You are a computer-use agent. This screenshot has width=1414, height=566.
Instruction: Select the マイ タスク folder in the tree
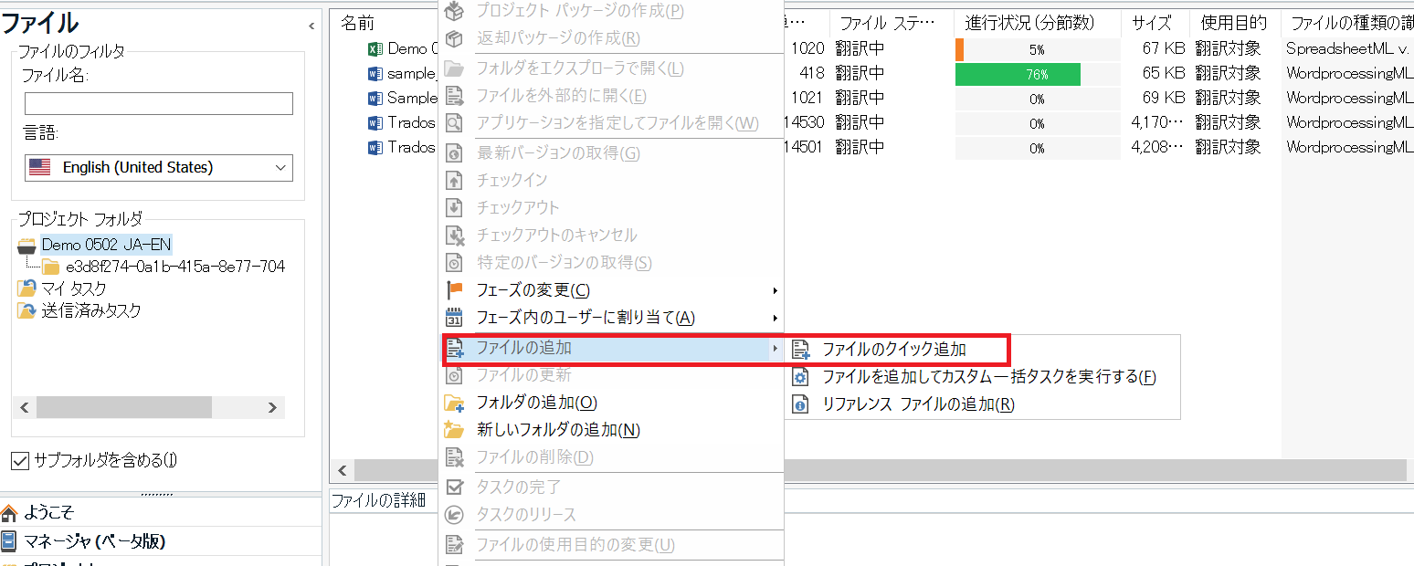[73, 288]
